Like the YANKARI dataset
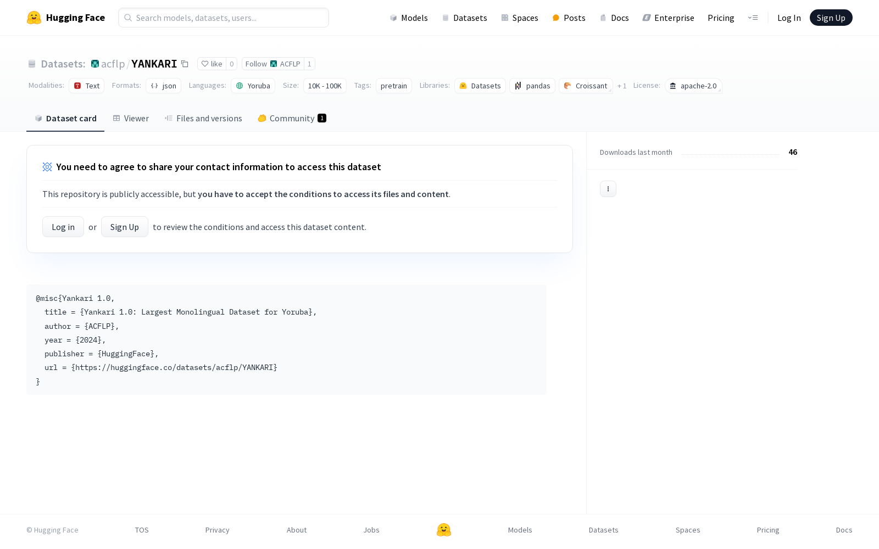 coord(212,64)
